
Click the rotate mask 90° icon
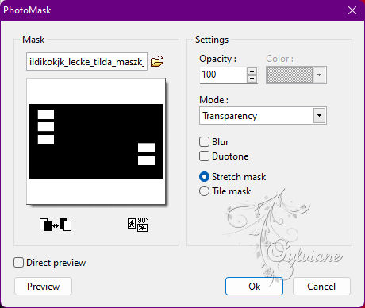pyautogui.click(x=138, y=225)
